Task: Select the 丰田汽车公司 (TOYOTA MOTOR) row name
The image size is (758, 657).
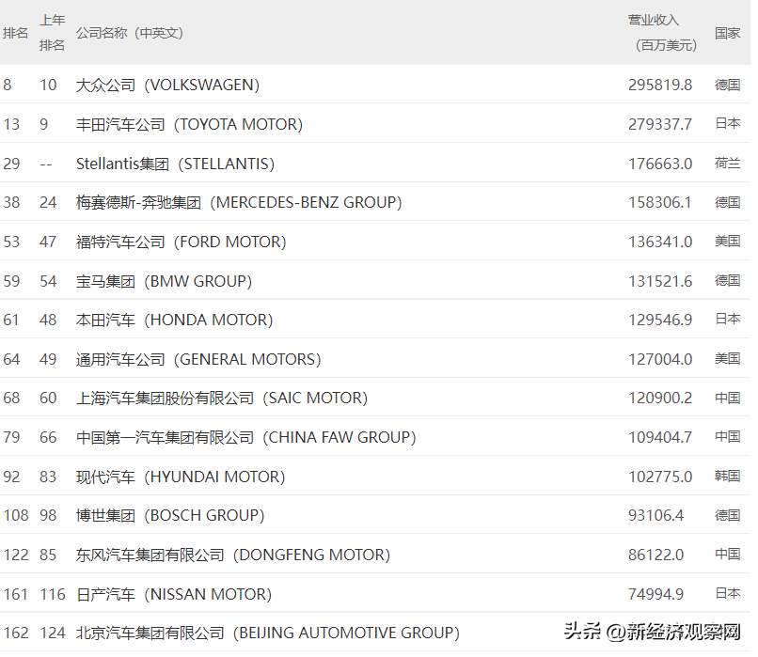Action: pyautogui.click(x=190, y=125)
